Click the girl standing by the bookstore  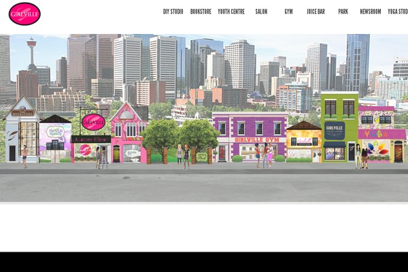click(x=24, y=156)
